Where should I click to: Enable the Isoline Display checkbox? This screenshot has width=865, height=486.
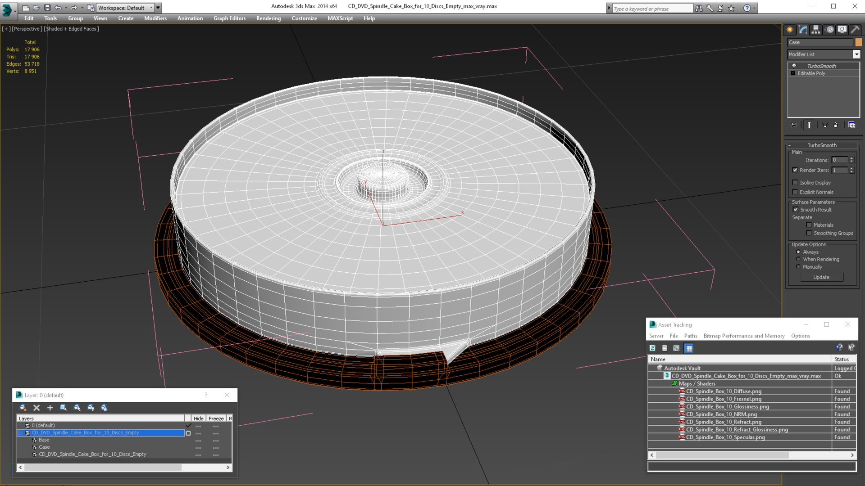pos(795,183)
